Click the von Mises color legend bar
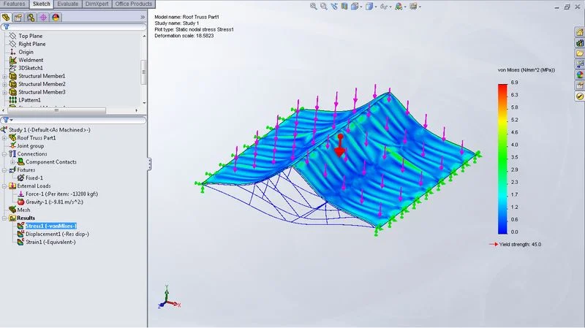The width and height of the screenshot is (585, 328). [x=502, y=157]
